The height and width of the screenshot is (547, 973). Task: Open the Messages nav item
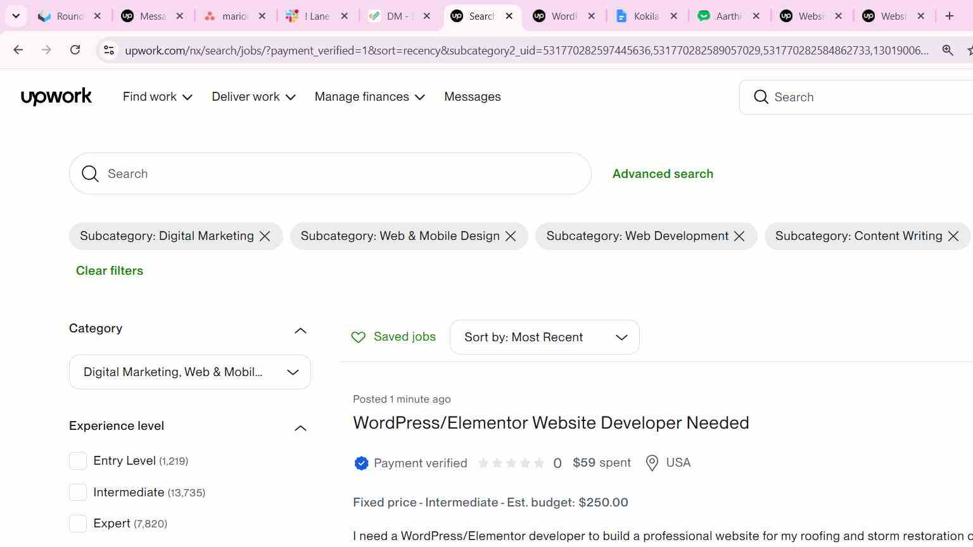(x=473, y=97)
